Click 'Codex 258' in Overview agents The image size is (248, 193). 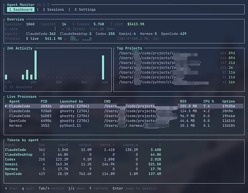pos(105,34)
